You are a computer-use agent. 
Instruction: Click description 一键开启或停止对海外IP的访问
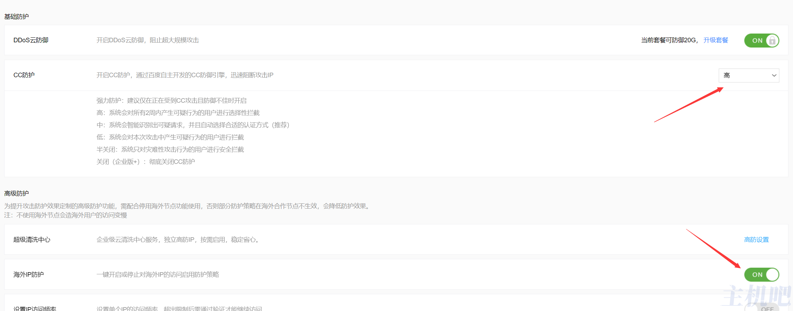[158, 275]
